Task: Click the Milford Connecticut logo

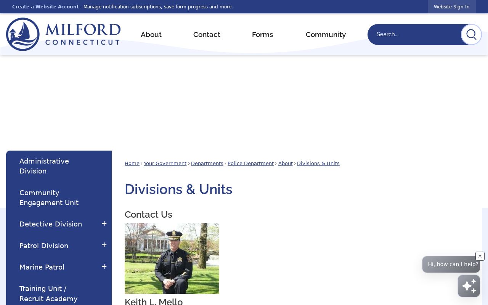Action: coord(63,34)
